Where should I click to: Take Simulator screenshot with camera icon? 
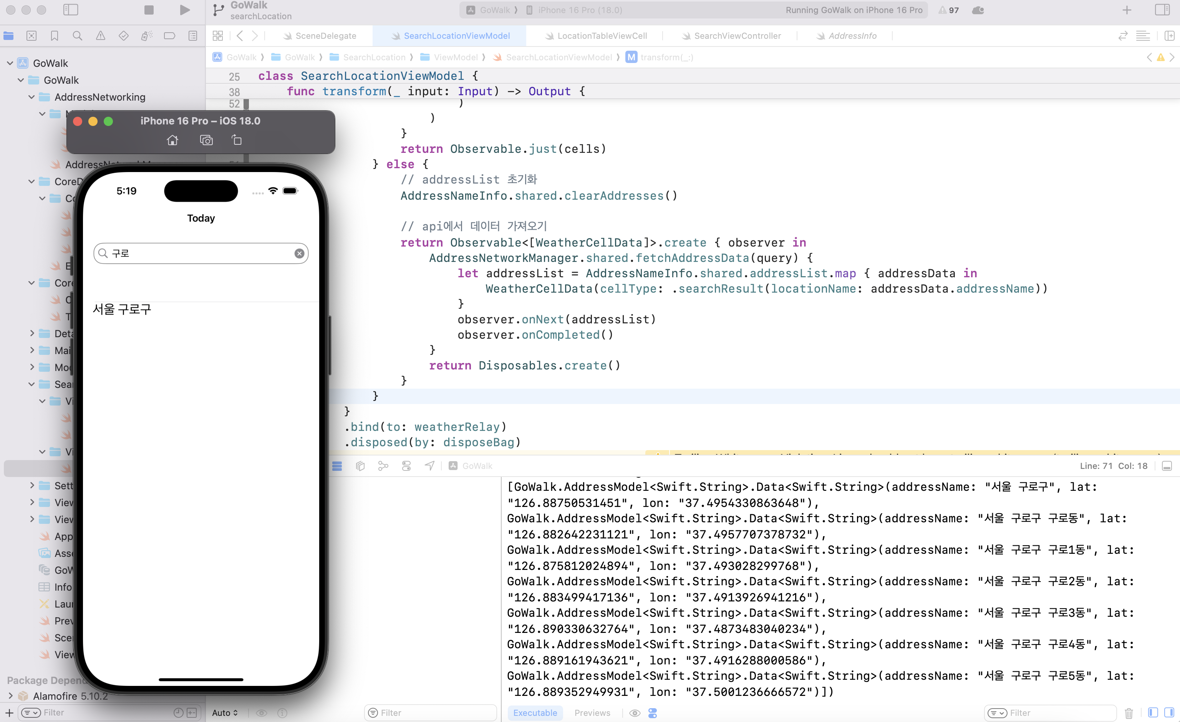point(206,140)
